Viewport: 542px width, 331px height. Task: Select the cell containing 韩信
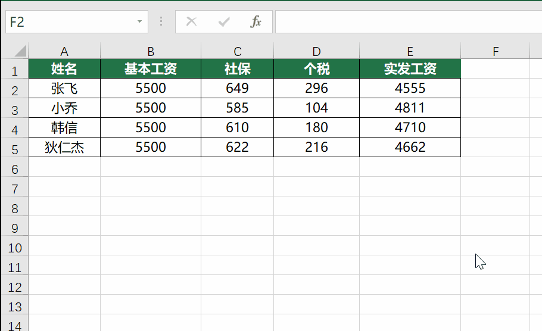64,128
